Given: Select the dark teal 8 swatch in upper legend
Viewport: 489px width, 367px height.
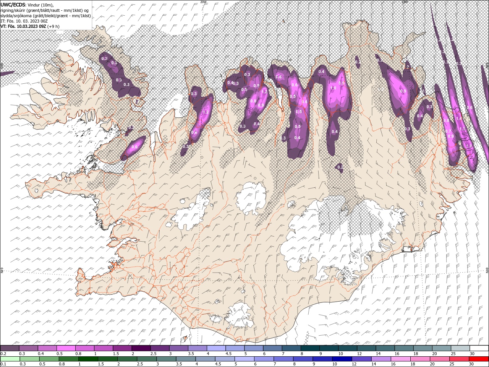Looking at the screenshot, I should point(310,348).
